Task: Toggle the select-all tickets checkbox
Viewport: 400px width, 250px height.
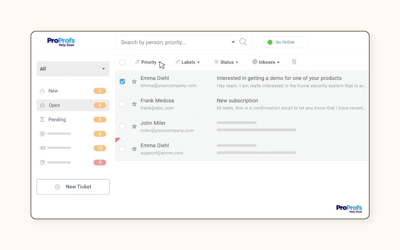Action: [122, 62]
